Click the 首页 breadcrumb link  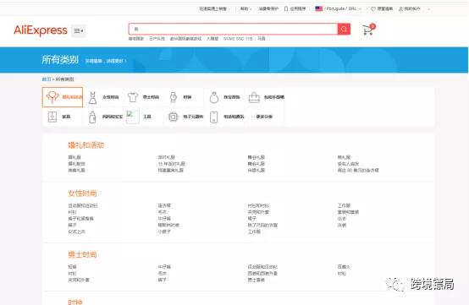[47, 79]
